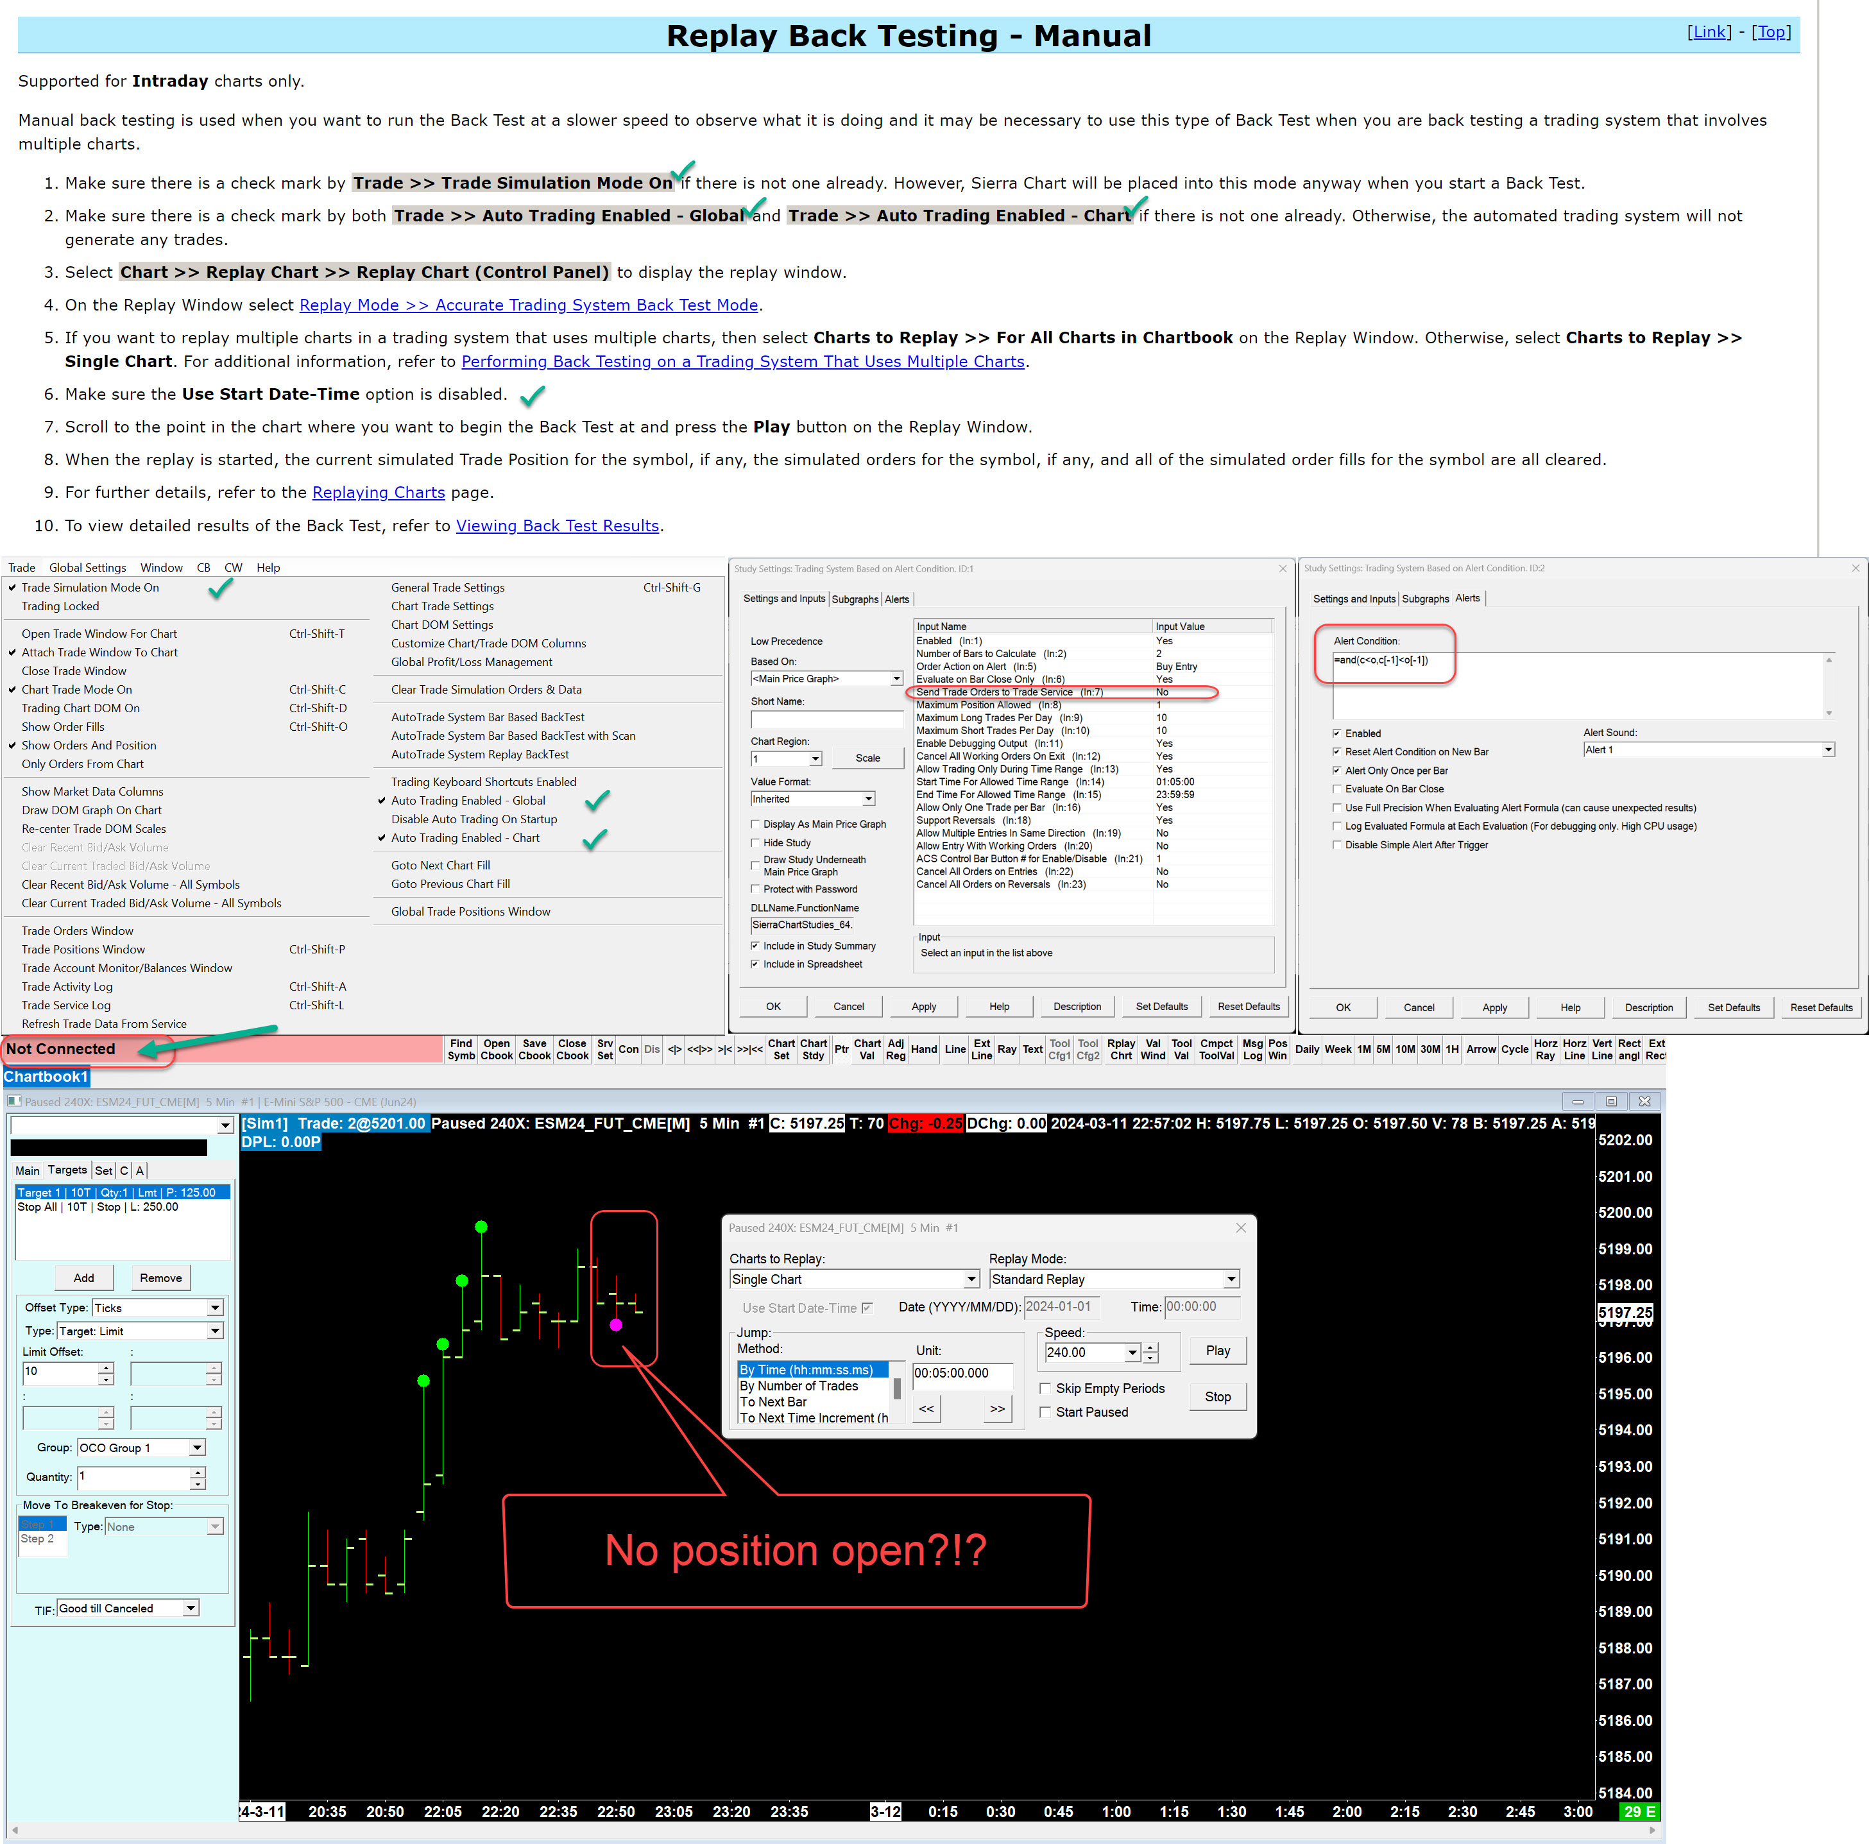This screenshot has width=1869, height=1844.
Task: Click Save Chartbook toolbar button
Action: click(x=534, y=1050)
